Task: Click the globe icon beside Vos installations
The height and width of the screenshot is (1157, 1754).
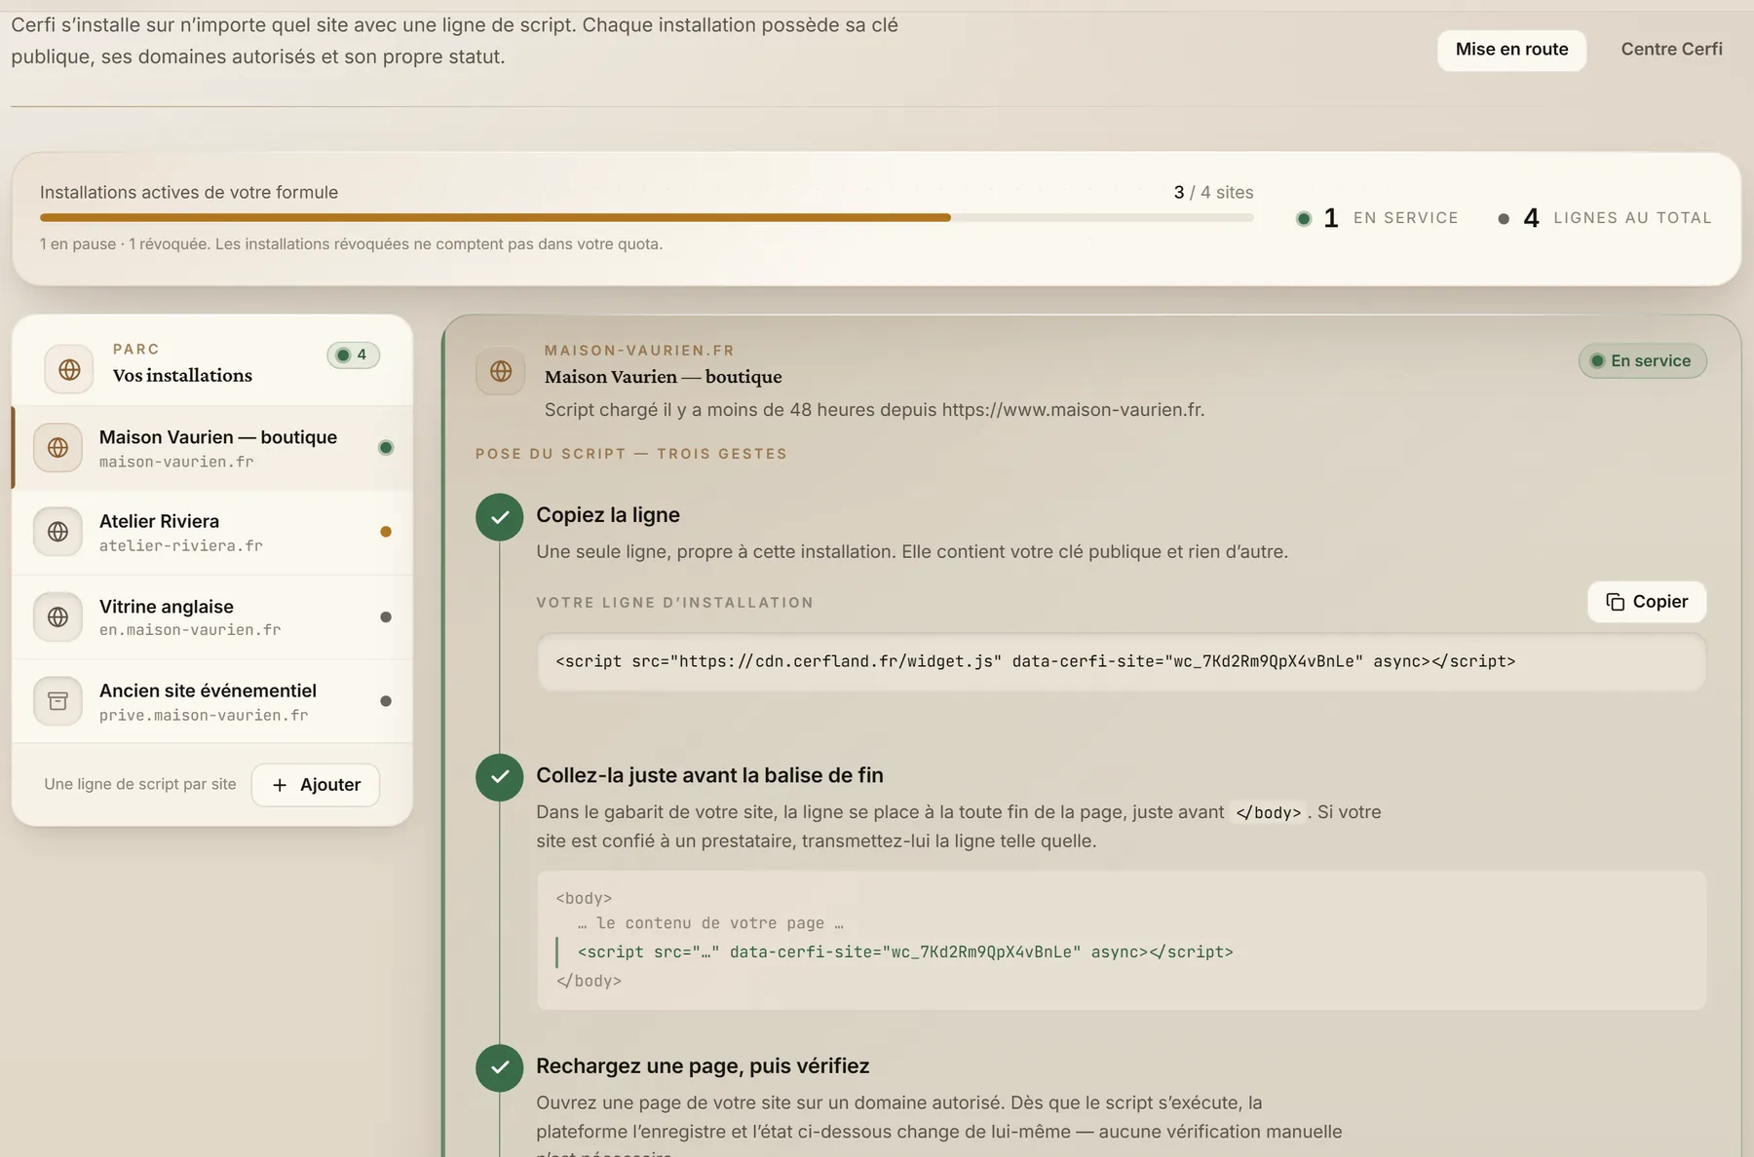Action: (x=69, y=369)
